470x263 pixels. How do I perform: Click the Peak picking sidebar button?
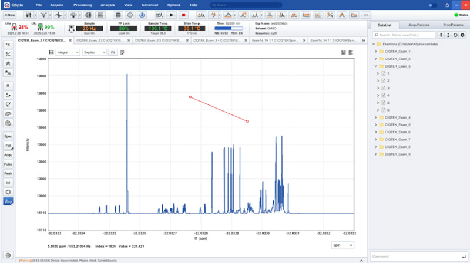click(8, 173)
